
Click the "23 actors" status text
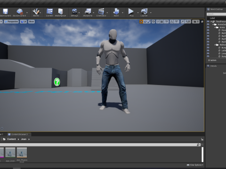pos(212,60)
